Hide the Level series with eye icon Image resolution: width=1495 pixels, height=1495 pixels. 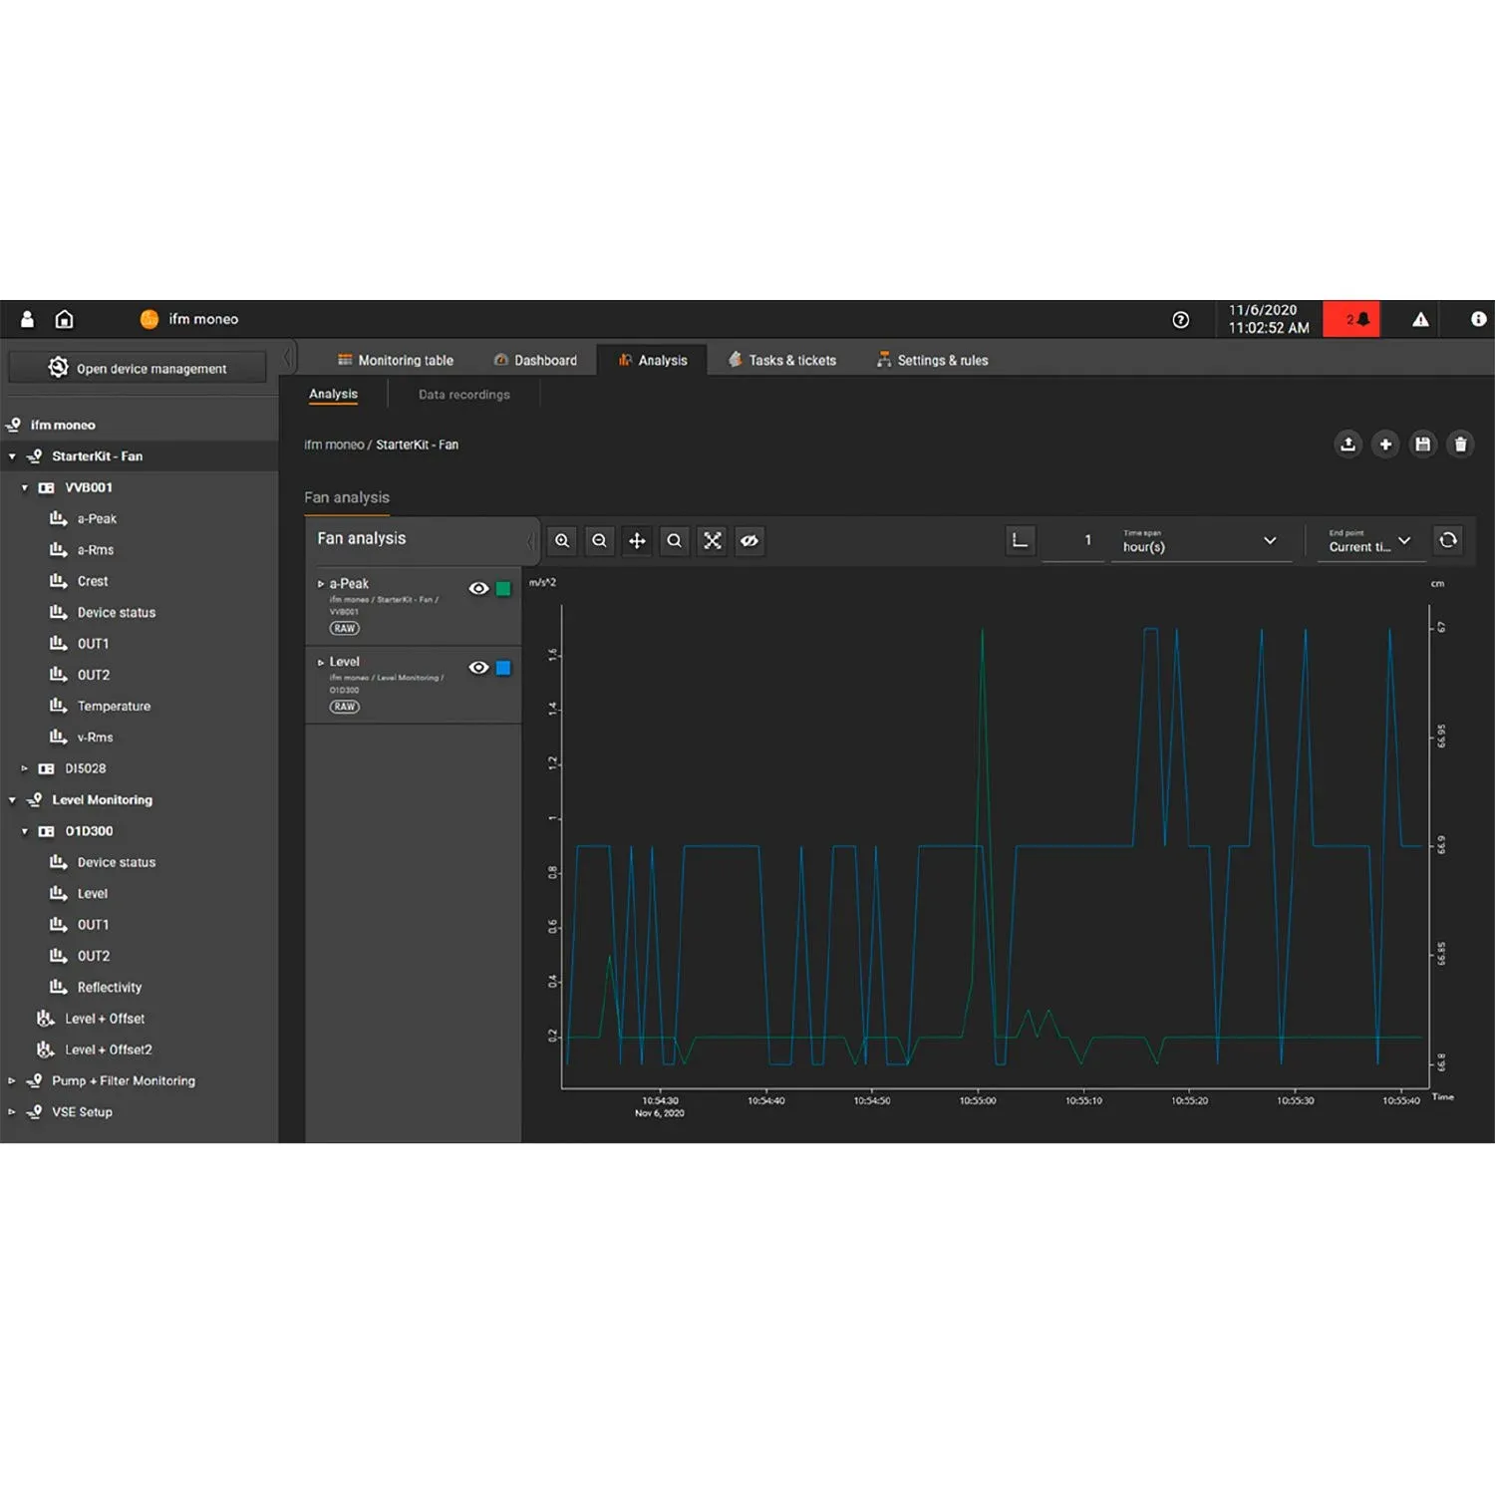coord(478,668)
